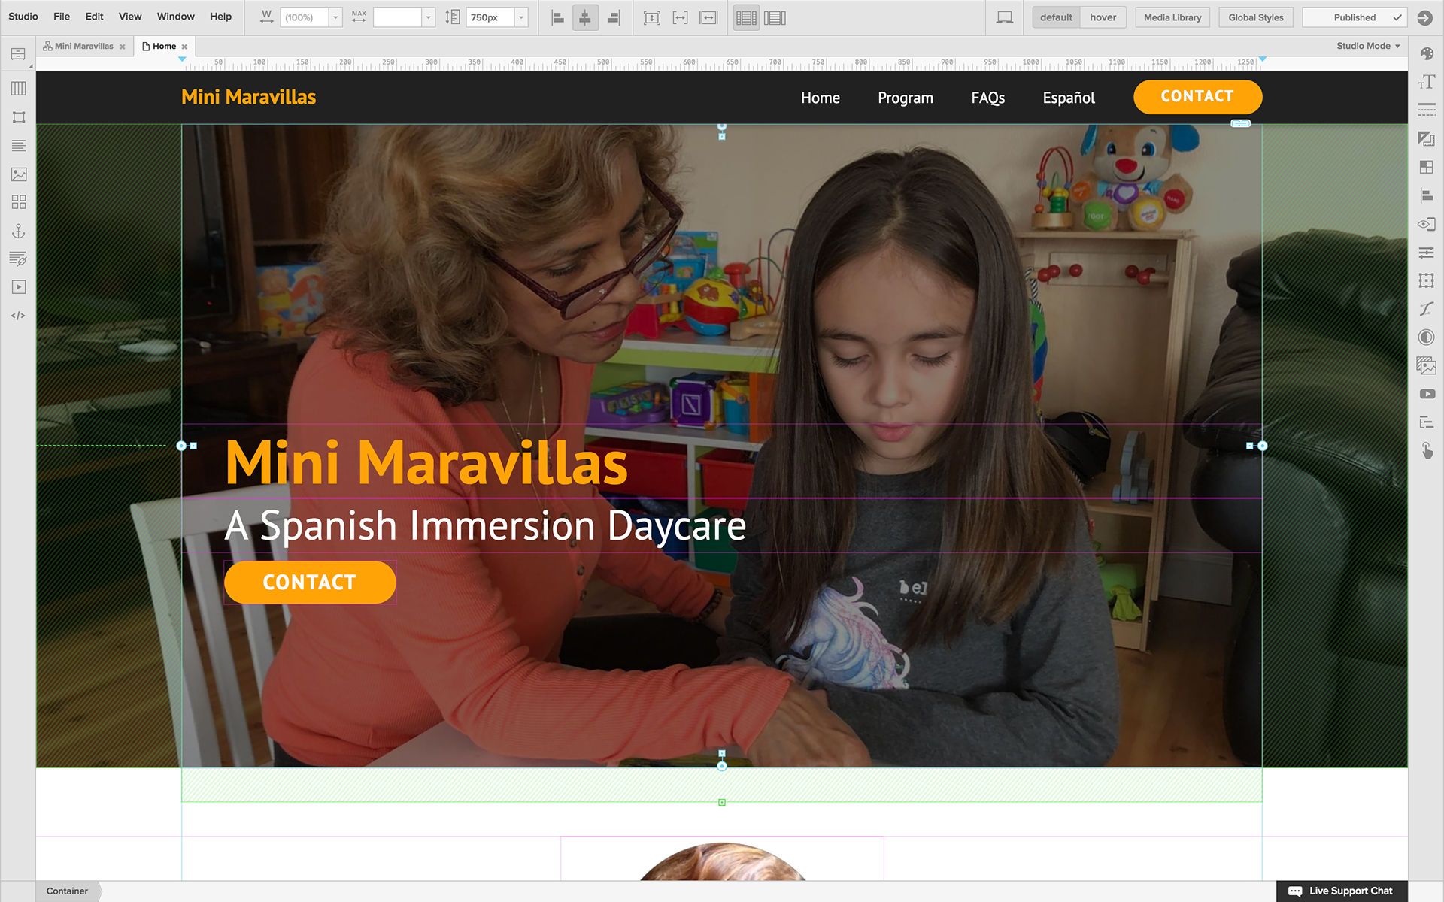Viewport: 1444px width, 902px height.
Task: Open the Studio Mode dropdown
Action: point(1368,46)
